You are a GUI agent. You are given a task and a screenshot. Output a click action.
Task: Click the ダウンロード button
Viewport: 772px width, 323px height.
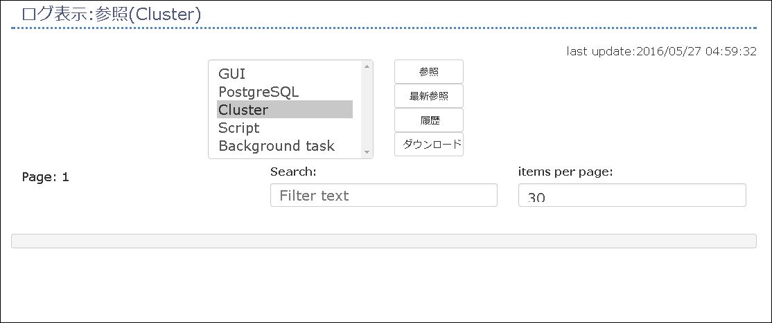(429, 144)
